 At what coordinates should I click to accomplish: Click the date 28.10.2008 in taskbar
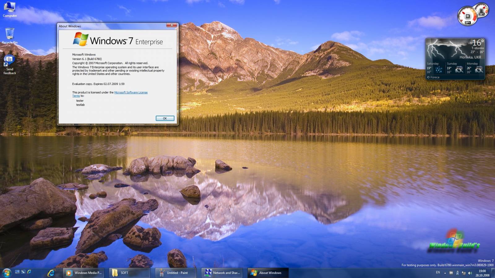click(x=482, y=275)
